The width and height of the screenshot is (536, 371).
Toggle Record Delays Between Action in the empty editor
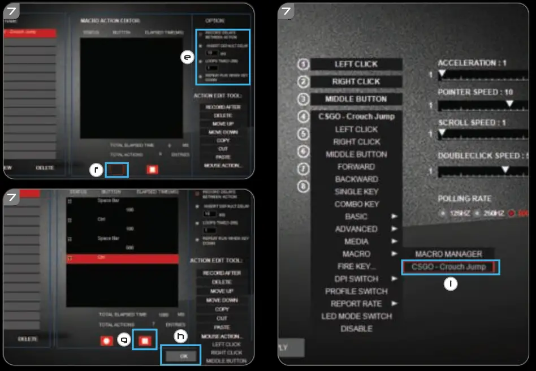(x=201, y=34)
